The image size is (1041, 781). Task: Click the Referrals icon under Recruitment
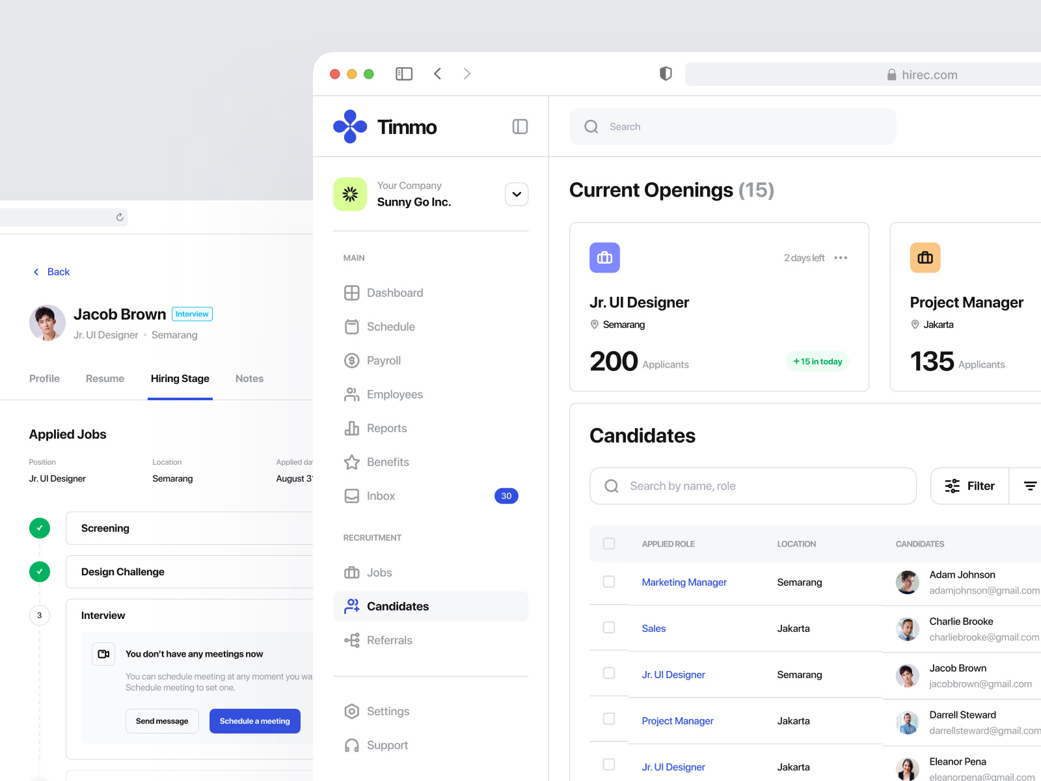(x=352, y=640)
